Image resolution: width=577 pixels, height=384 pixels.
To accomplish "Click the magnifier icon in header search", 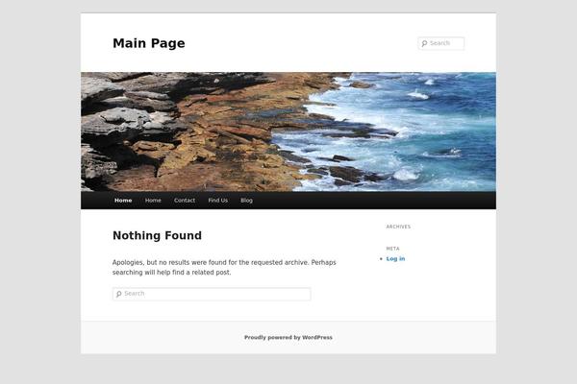I will [424, 43].
